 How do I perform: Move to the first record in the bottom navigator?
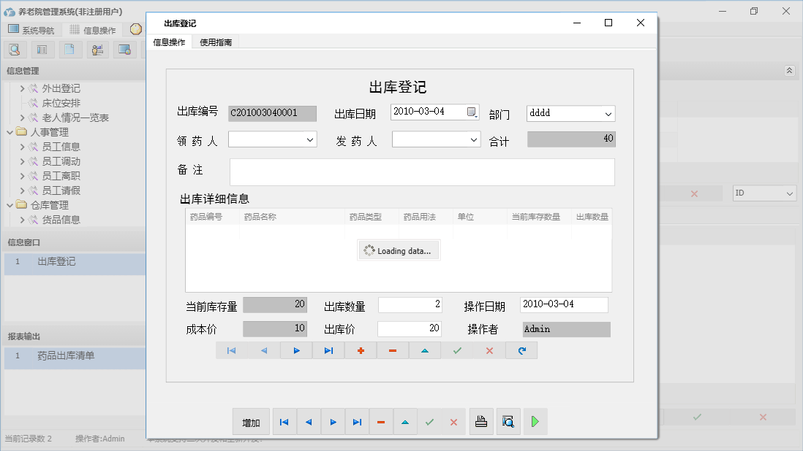tap(284, 422)
